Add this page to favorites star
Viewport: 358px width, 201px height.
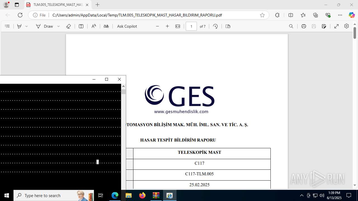(x=262, y=15)
